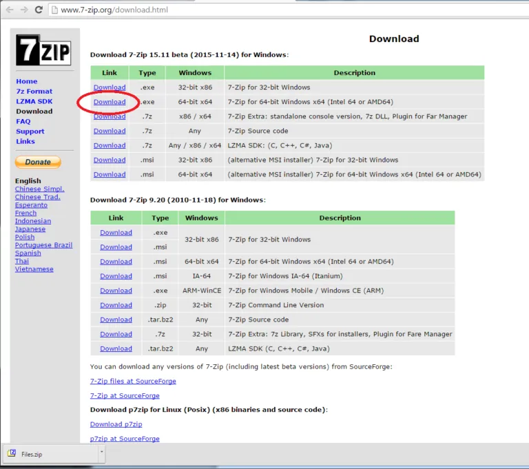Download 9.20 7-Zip Extra 32-bit .7z
This screenshot has height=469, width=529.
(116, 334)
